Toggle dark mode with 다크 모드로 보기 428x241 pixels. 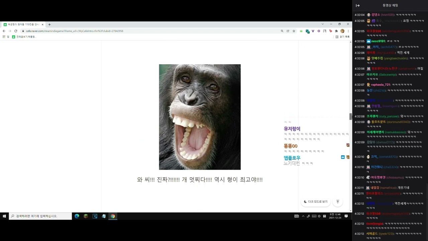pyautogui.click(x=316, y=202)
